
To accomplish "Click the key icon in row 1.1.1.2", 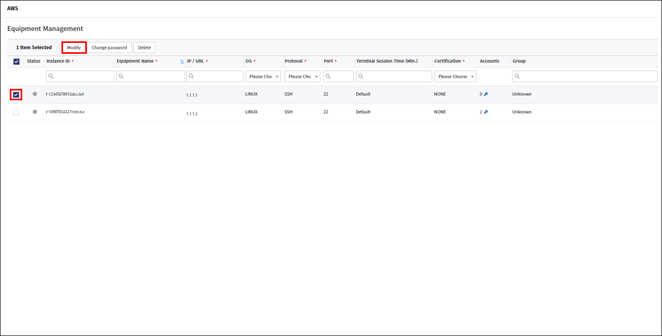I will coord(486,112).
